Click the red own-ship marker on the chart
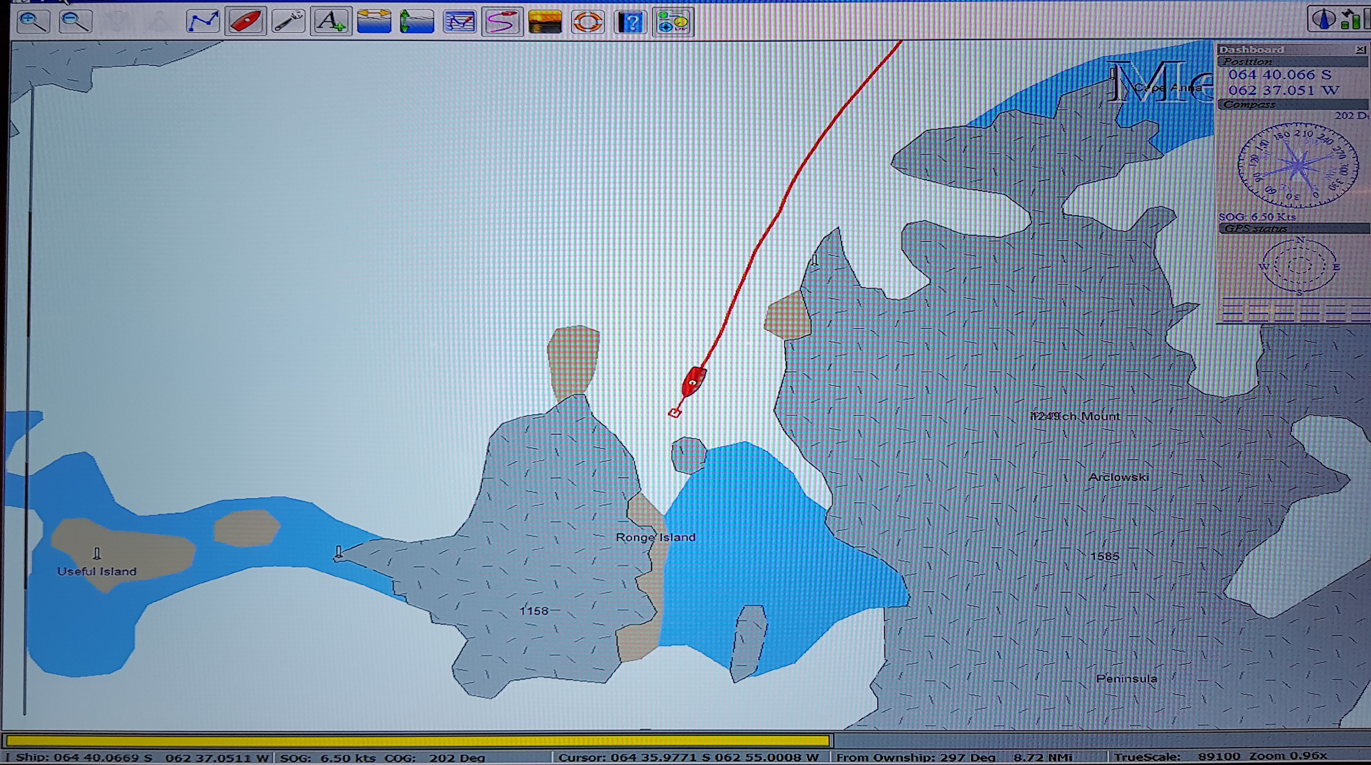Image resolution: width=1371 pixels, height=765 pixels. coord(693,382)
